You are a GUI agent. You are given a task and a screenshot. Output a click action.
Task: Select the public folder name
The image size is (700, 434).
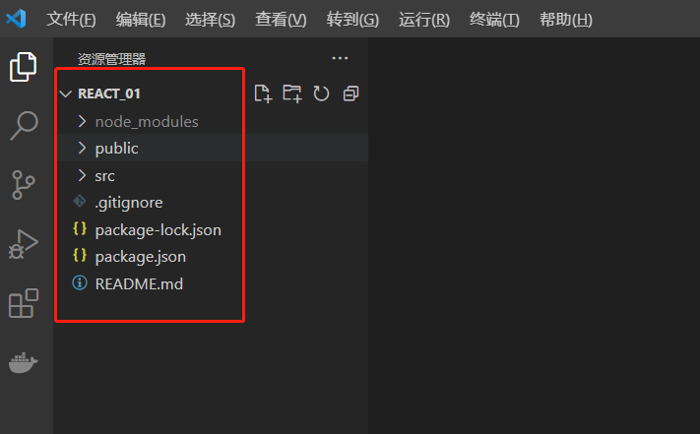pyautogui.click(x=116, y=149)
